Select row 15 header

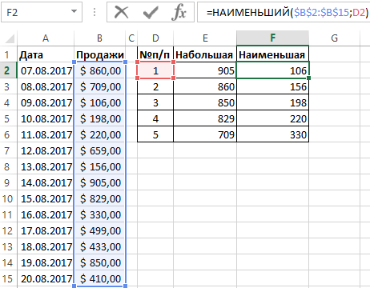pyautogui.click(x=8, y=278)
